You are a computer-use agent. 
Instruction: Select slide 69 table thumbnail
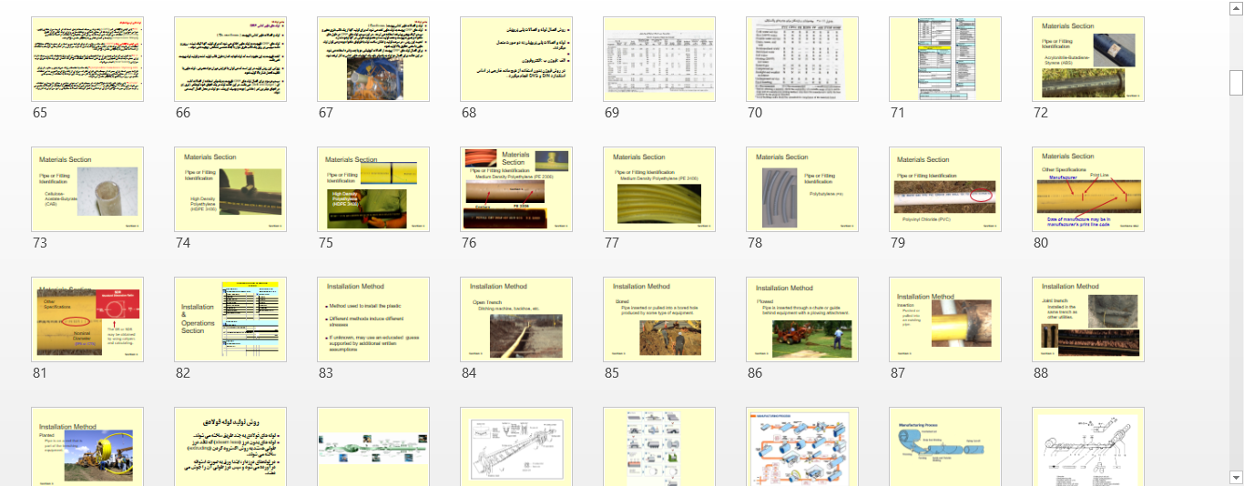pyautogui.click(x=659, y=59)
